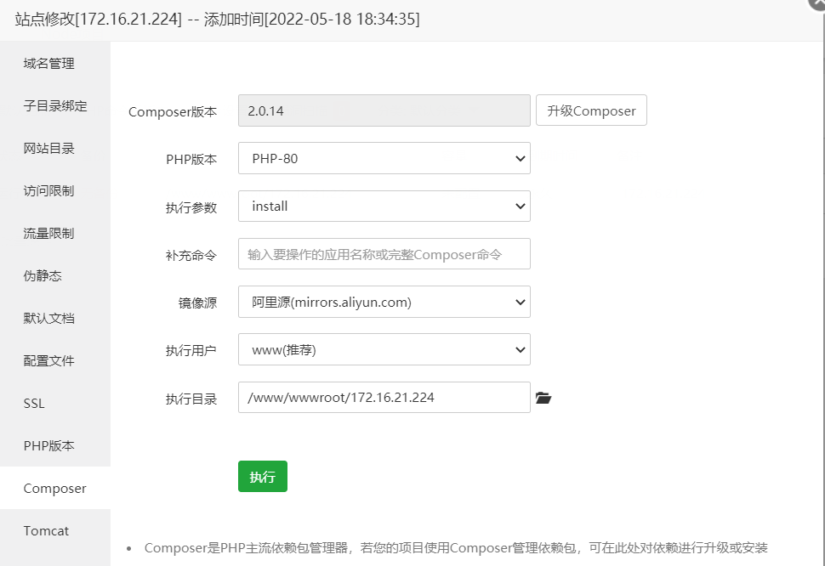This screenshot has height=566, width=825.
Task: Open 流量限制 settings tab
Action: (55, 234)
